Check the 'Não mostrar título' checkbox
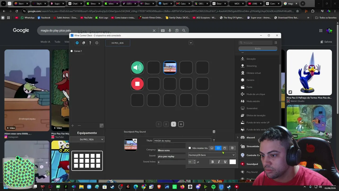This screenshot has height=191, width=339. tap(190, 148)
